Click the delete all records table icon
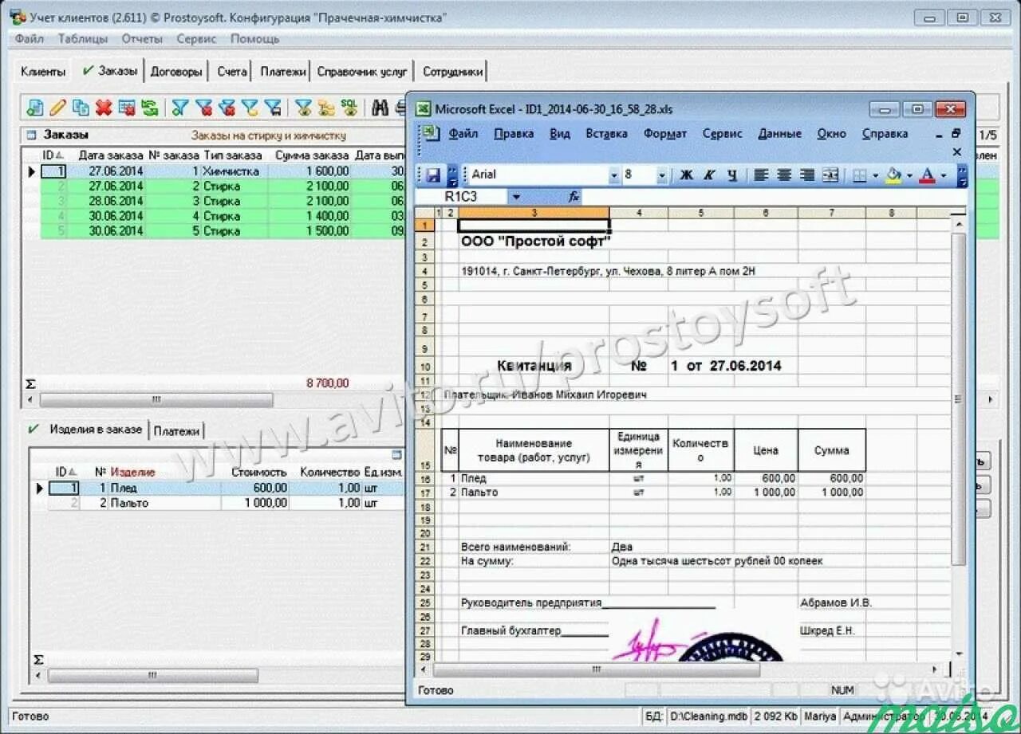This screenshot has width=1021, height=734. pyautogui.click(x=127, y=108)
